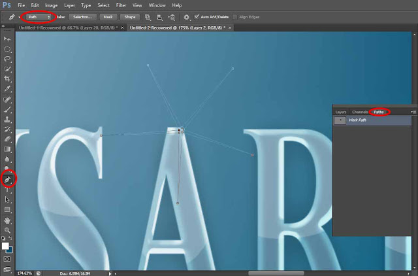This screenshot has height=276, width=418.
Task: Expand the collapsed toolbox double arrow
Action: coord(3,26)
